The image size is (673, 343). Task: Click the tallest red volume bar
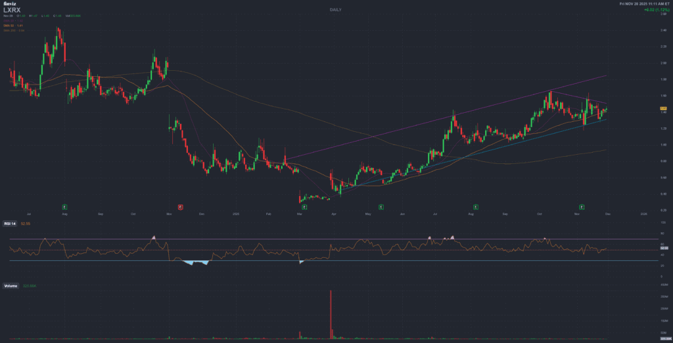pyautogui.click(x=331, y=313)
